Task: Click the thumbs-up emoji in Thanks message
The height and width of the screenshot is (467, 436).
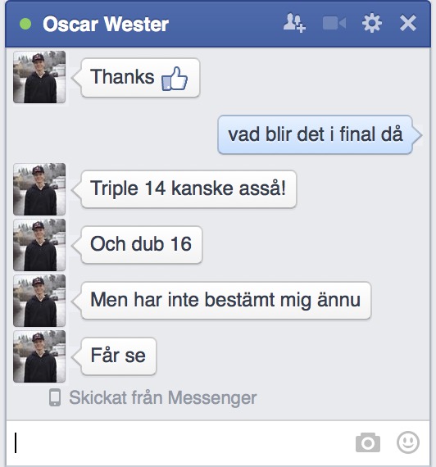Action: 175,79
